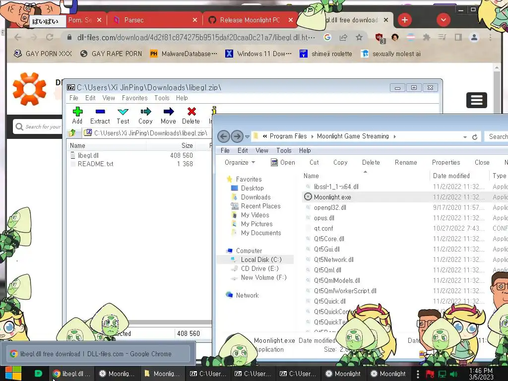Switch to Release Moonlight PC tab
The height and width of the screenshot is (381, 508).
click(250, 20)
